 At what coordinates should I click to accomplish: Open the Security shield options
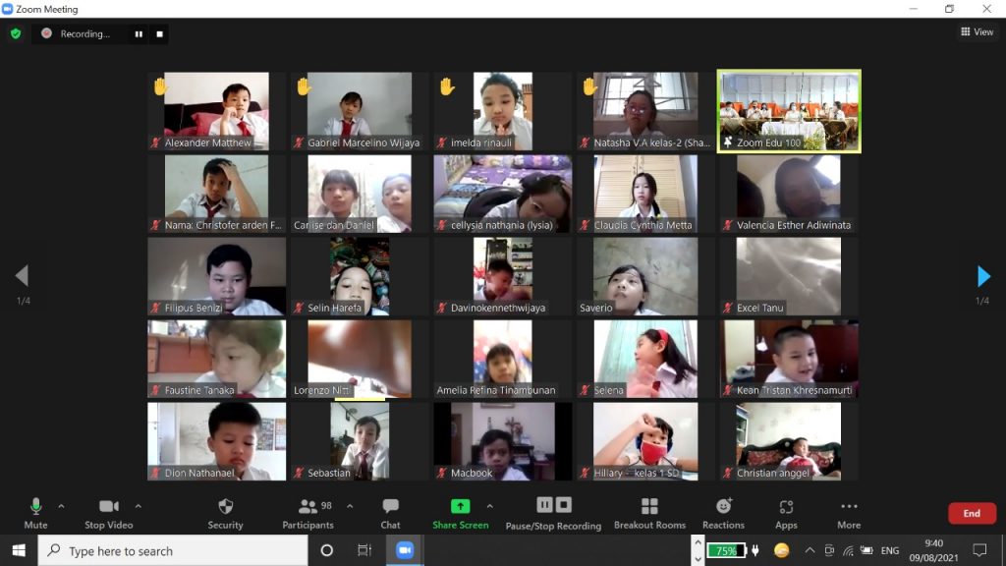(225, 512)
